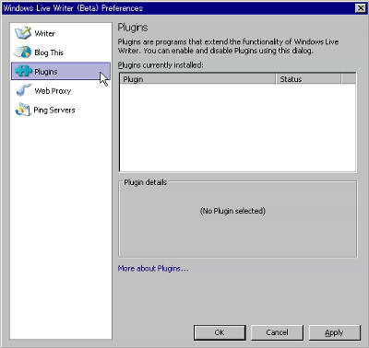Close the Preferences dialog window
369x348 pixels.
pos(361,8)
